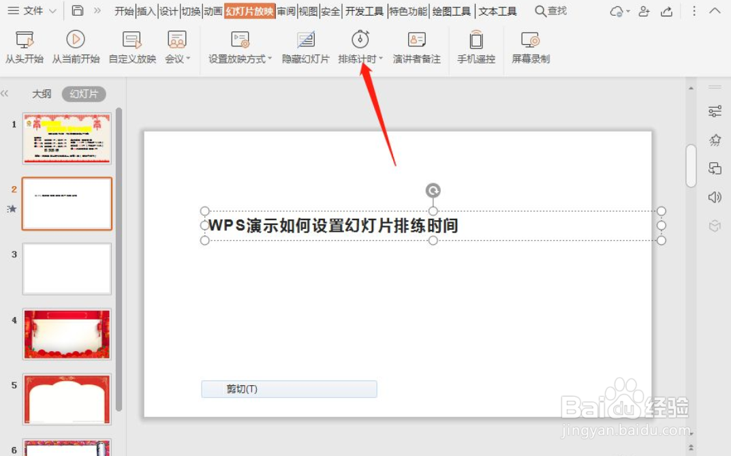Image resolution: width=731 pixels, height=456 pixels.
Task: Collapse the left panel with double chevron
Action: 7,93
